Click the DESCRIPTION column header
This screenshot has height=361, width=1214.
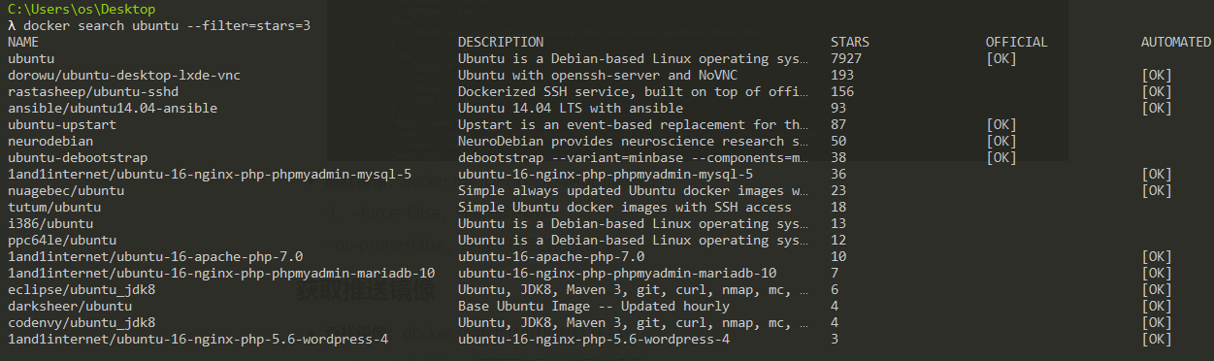(x=501, y=42)
